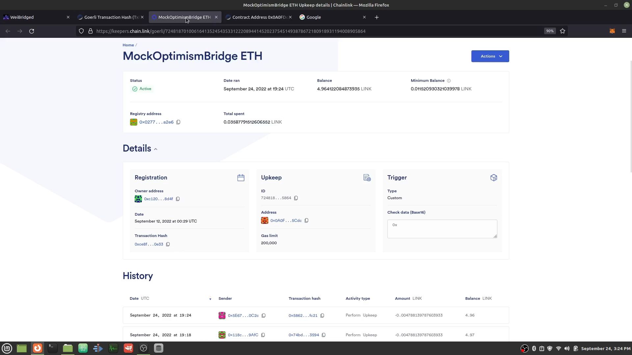Viewport: 632px width, 355px height.
Task: Open transaction 0x5862...fc21 link
Action: [303, 316]
